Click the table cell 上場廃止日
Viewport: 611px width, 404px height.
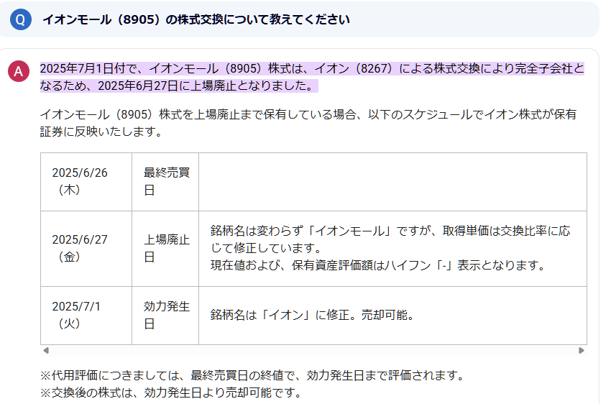(x=165, y=249)
